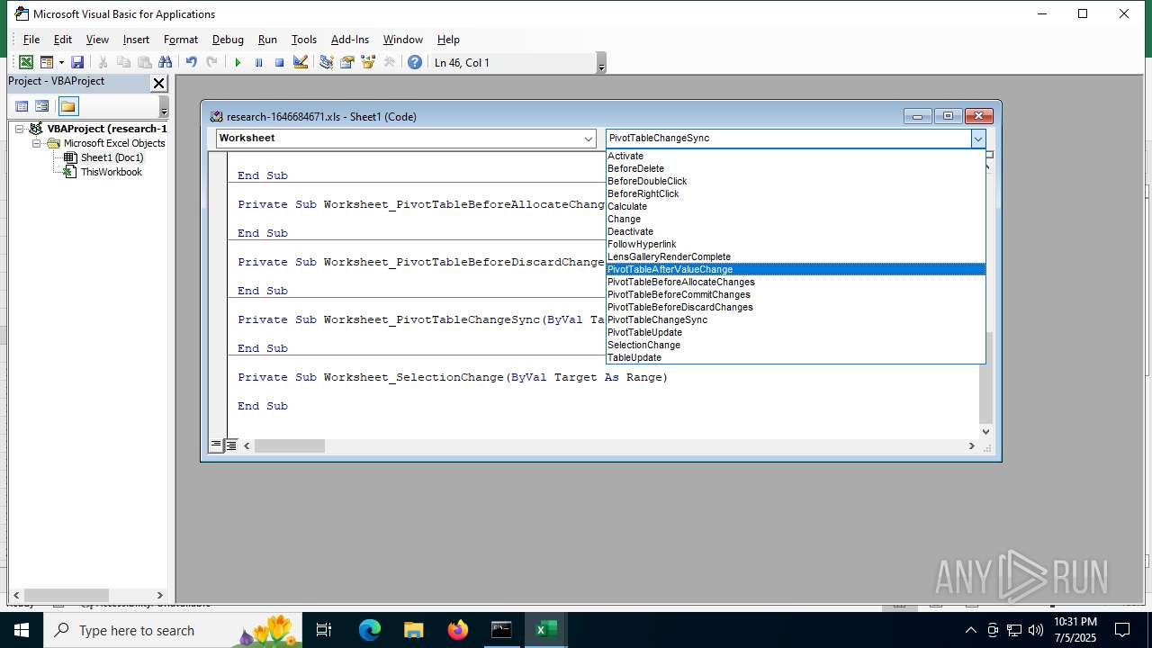
Task: Save the workbook with the Save icon
Action: pos(77,62)
